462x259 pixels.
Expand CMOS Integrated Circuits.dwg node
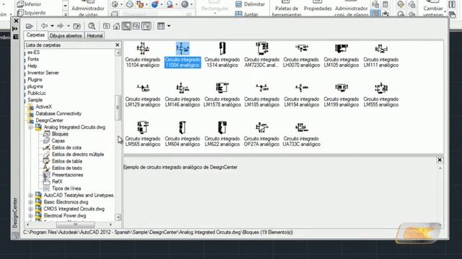30,209
